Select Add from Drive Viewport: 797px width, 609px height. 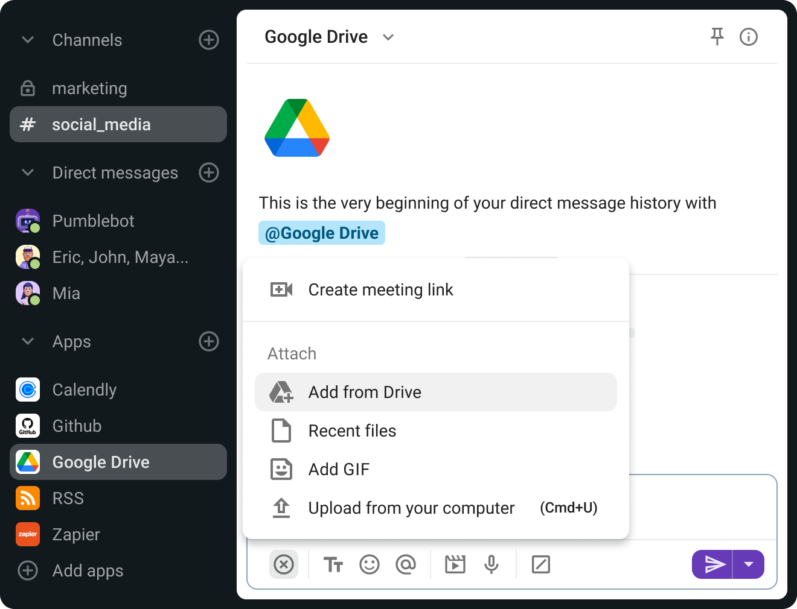(436, 392)
